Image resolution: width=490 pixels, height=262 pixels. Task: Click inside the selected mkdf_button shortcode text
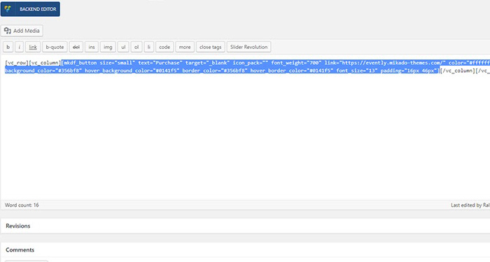click(247, 66)
